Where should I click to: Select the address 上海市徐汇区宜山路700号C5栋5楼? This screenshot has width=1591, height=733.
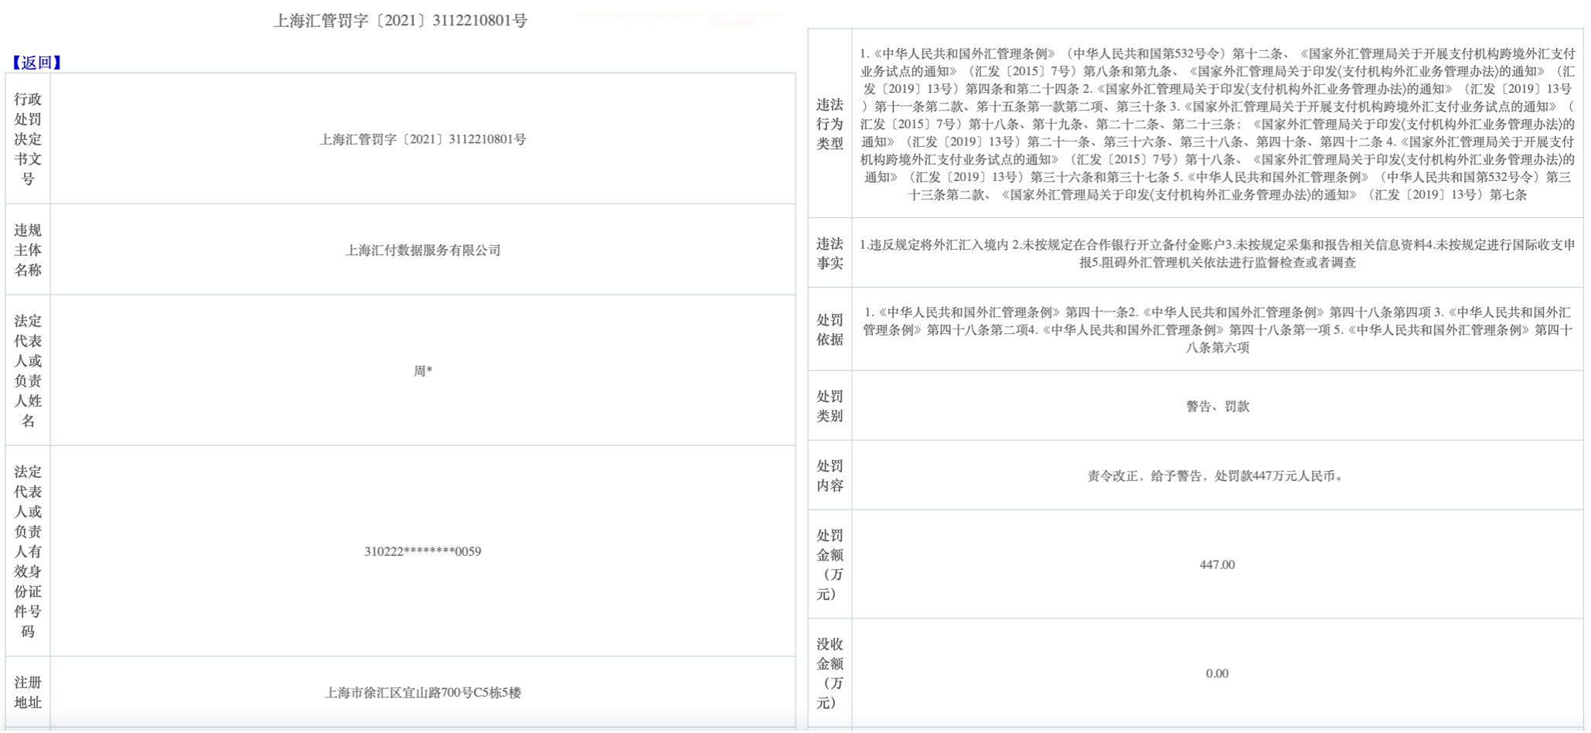(423, 693)
